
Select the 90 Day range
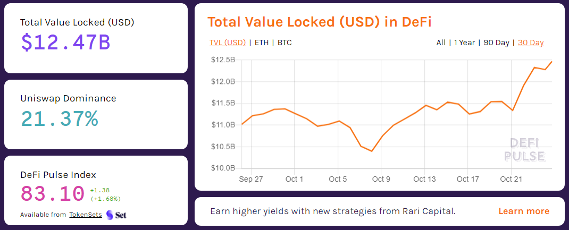point(496,42)
